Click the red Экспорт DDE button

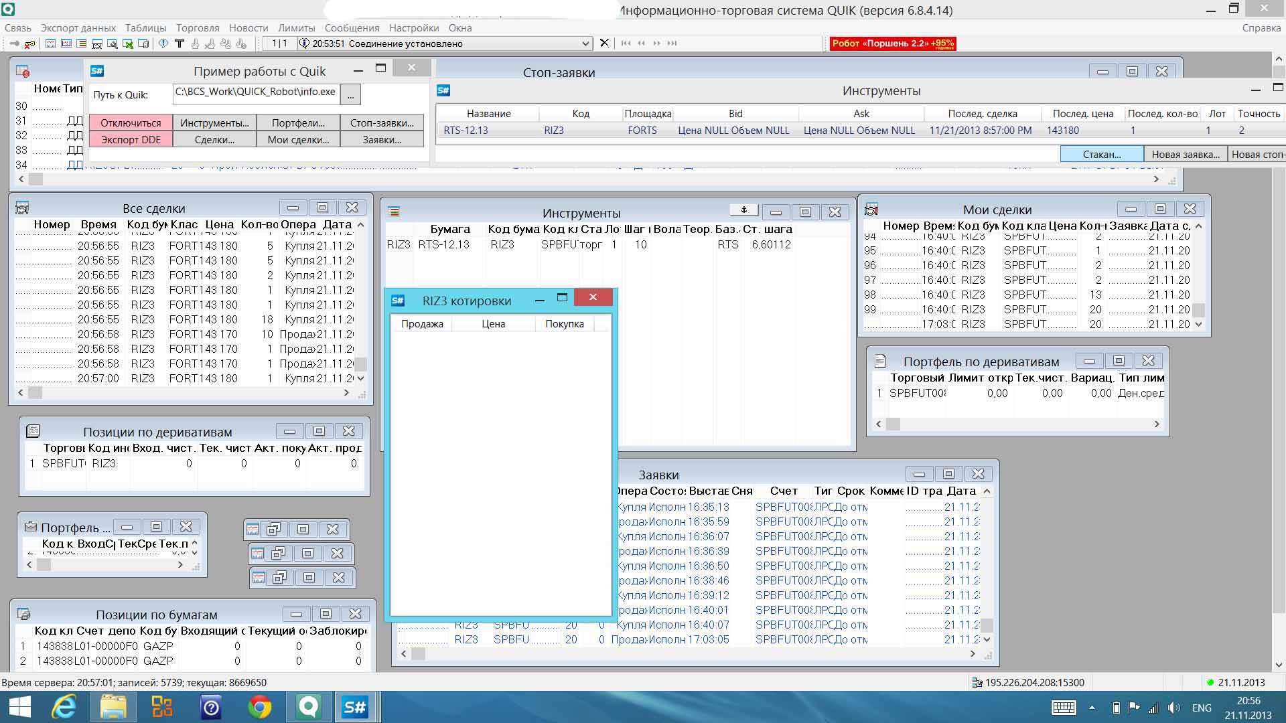(131, 139)
